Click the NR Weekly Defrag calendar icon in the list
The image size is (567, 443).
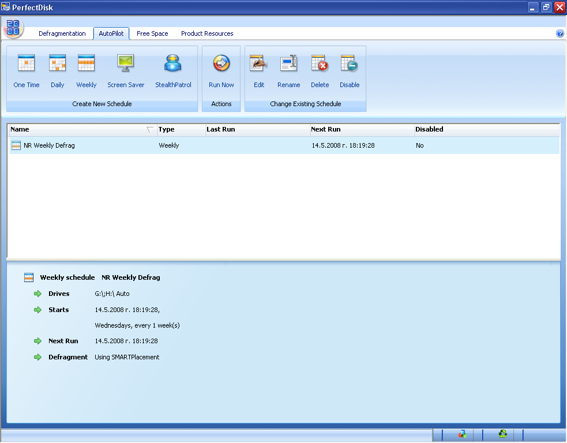pos(16,145)
